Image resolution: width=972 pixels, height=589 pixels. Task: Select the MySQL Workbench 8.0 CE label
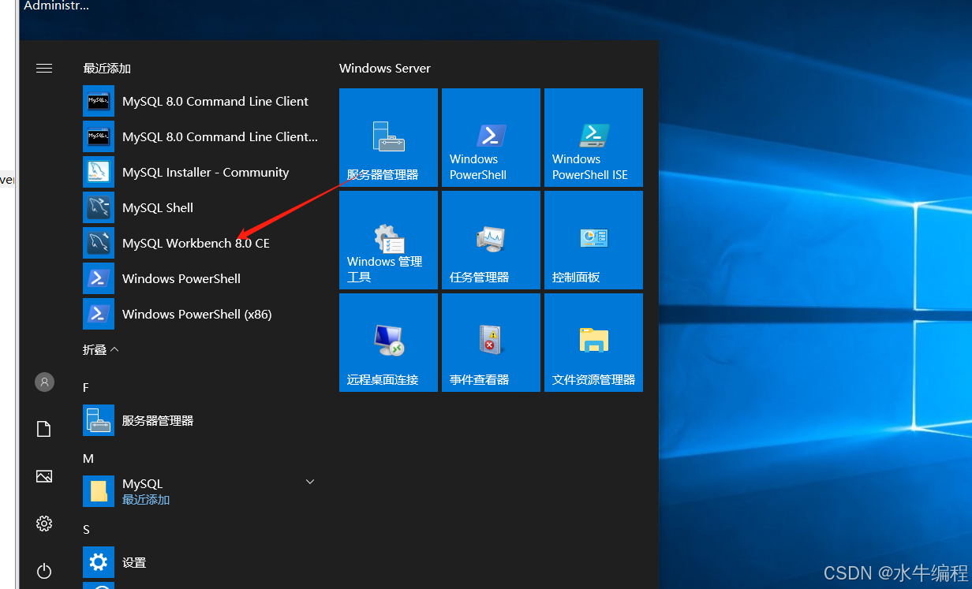[x=196, y=243]
